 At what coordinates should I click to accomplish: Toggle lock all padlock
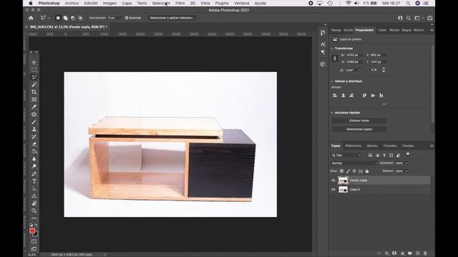pos(367,171)
